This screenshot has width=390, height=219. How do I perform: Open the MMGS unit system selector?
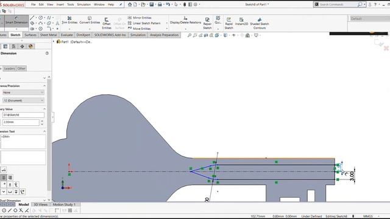coord(368,217)
